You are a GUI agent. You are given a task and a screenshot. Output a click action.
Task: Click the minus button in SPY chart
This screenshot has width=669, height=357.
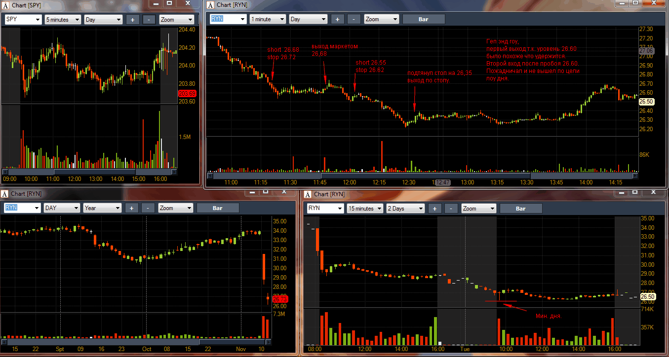click(x=149, y=20)
